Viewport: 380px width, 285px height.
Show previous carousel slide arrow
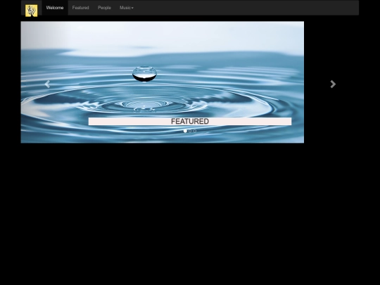(47, 84)
